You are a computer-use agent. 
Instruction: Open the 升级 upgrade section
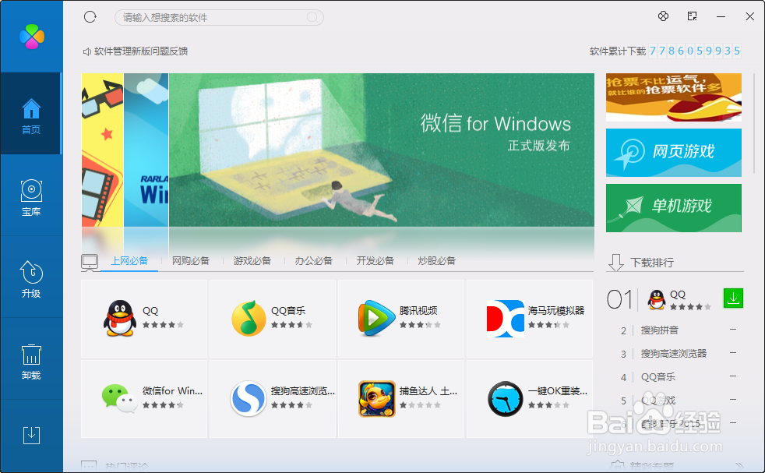[31, 279]
